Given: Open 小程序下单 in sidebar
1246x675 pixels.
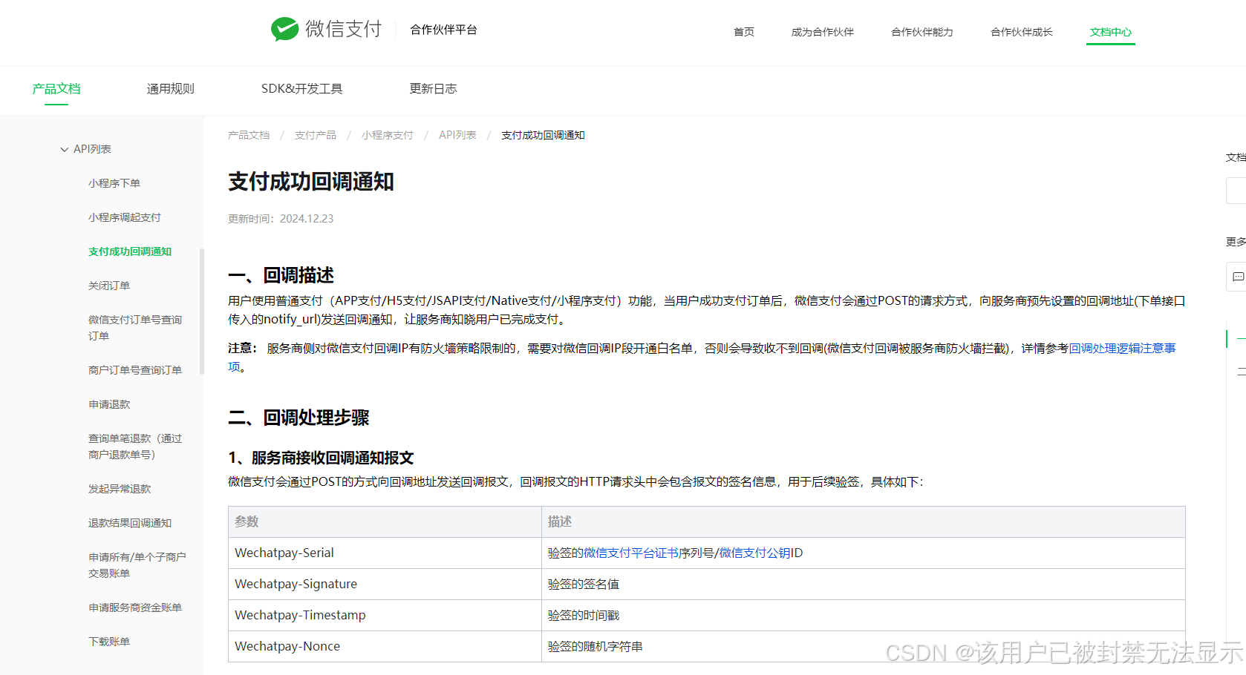Looking at the screenshot, I should 114,183.
